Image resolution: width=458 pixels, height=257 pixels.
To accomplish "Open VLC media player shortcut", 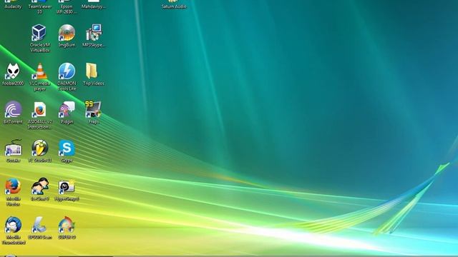I will click(x=40, y=71).
